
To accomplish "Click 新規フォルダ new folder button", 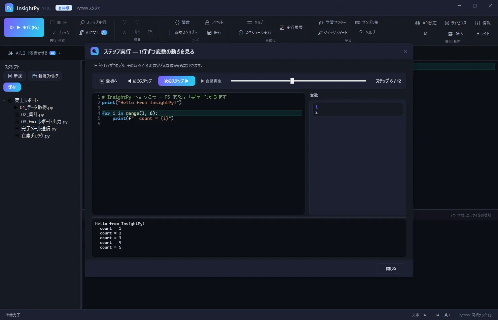I will [45, 76].
